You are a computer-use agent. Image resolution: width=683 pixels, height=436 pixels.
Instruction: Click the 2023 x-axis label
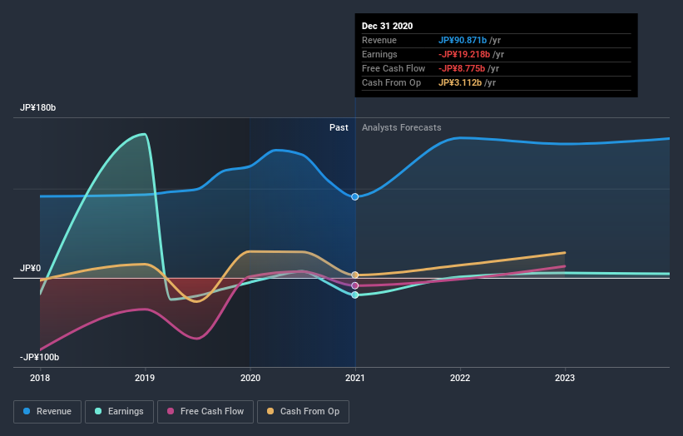pyautogui.click(x=565, y=378)
